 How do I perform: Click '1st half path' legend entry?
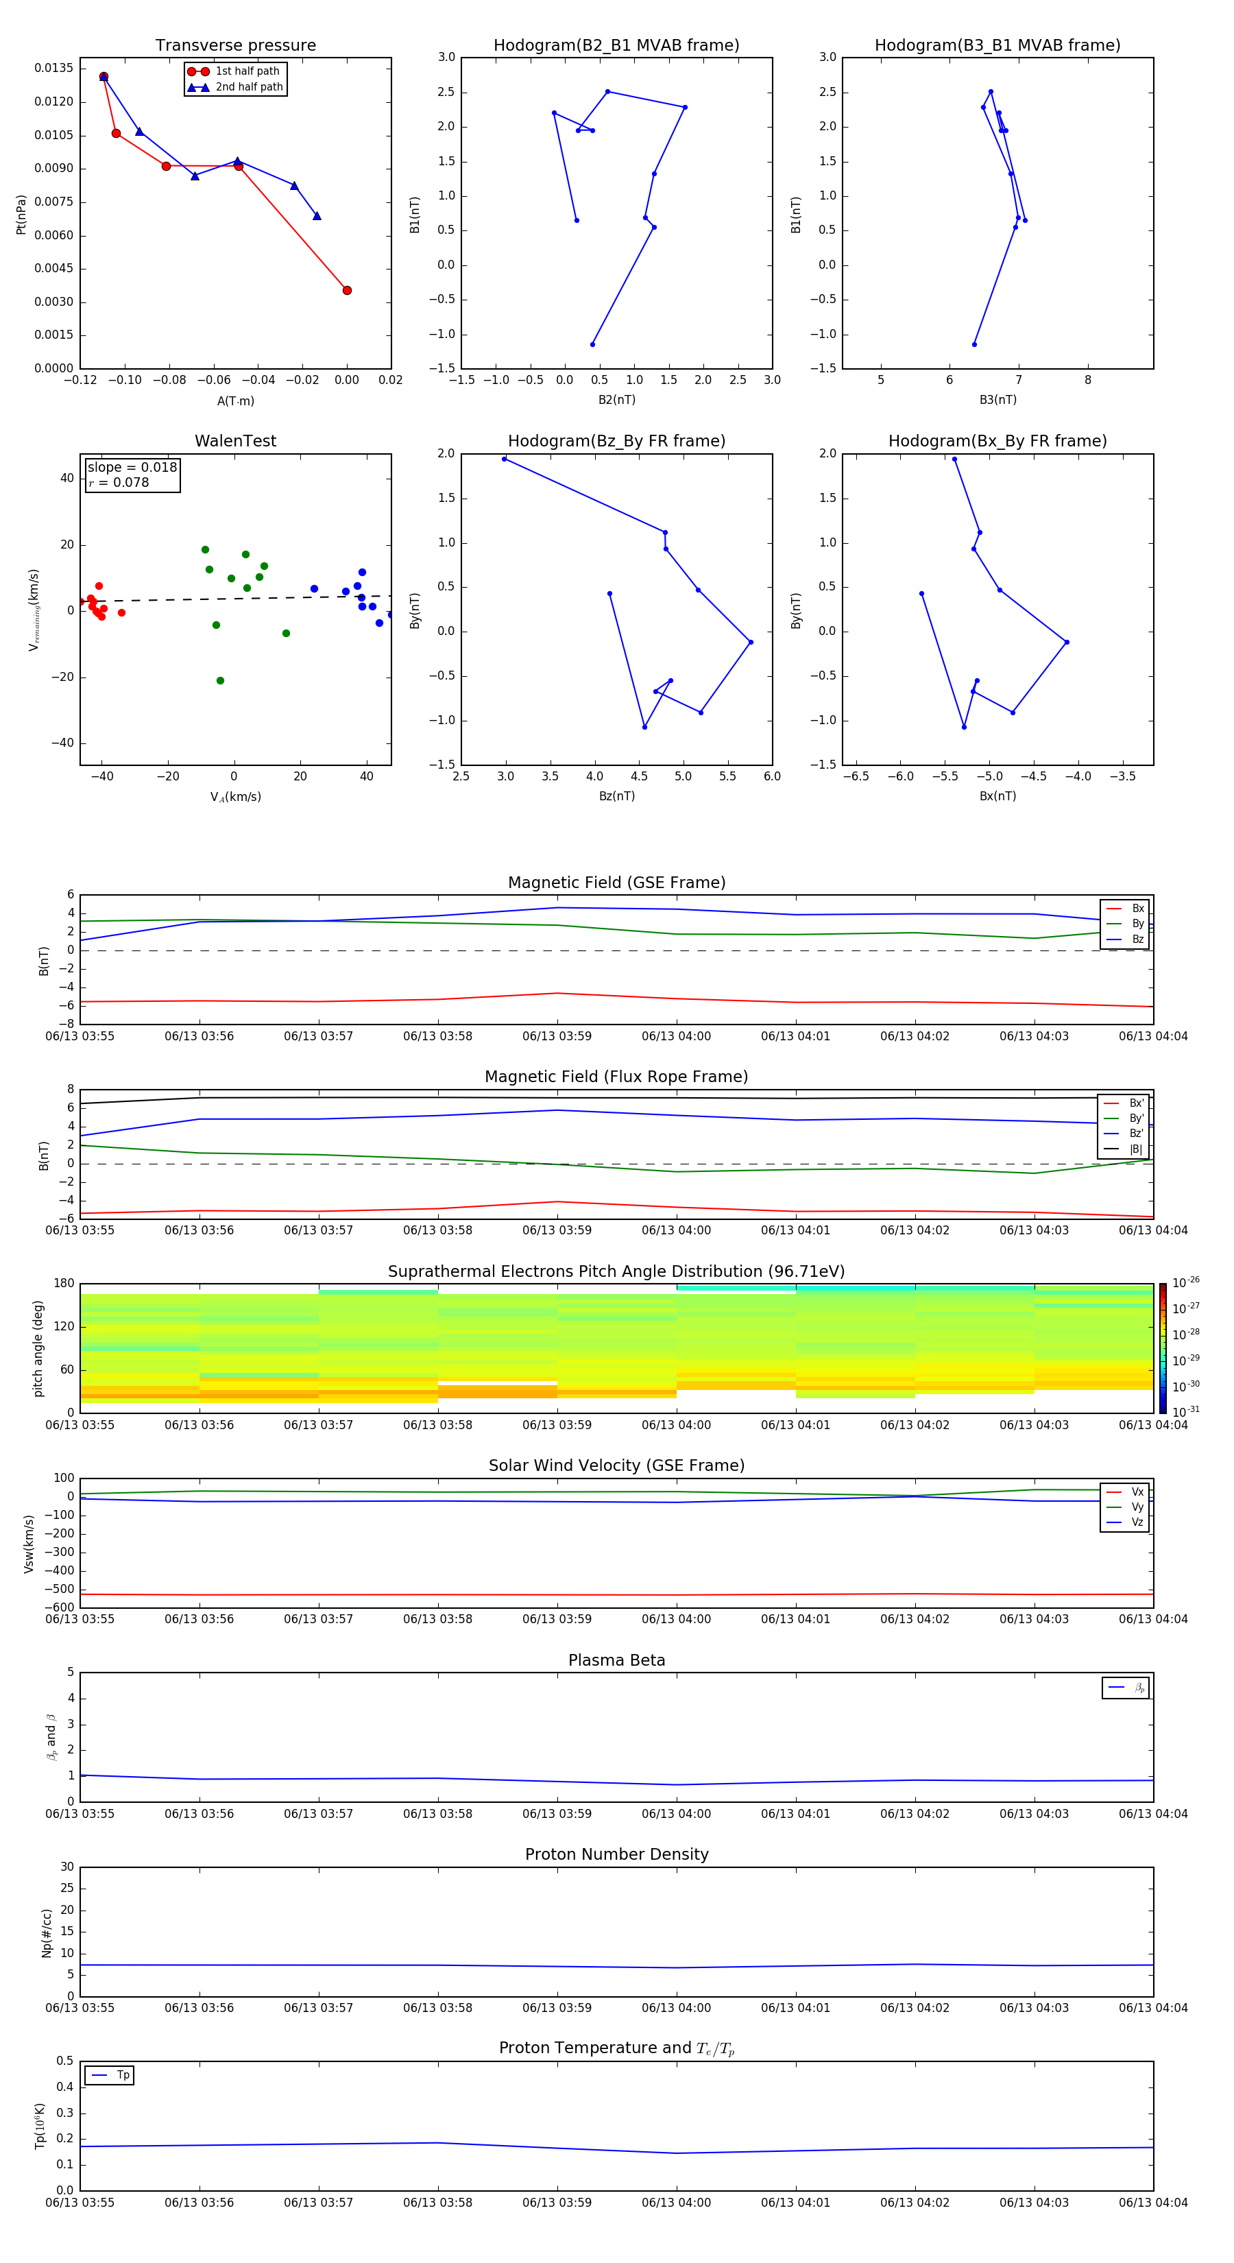click(x=234, y=71)
